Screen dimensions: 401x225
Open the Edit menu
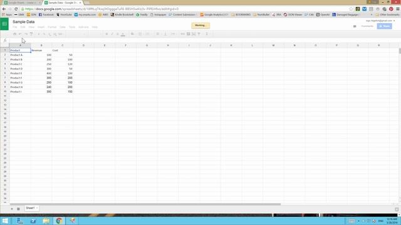[x=23, y=27]
